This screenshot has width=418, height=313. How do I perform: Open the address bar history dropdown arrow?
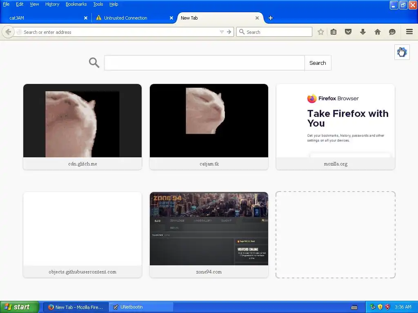[x=222, y=32]
